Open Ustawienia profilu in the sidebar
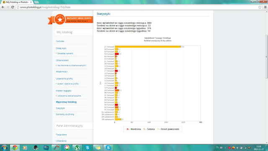268x151 pixels. pos(64,79)
